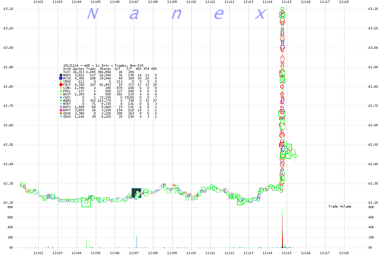Click NYSE quotes value 5,300
This screenshot has height=255, width=382.
79,78
